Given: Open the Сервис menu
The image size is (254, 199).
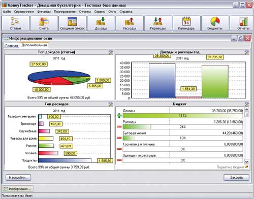Looking at the screenshot, I should 100,12.
